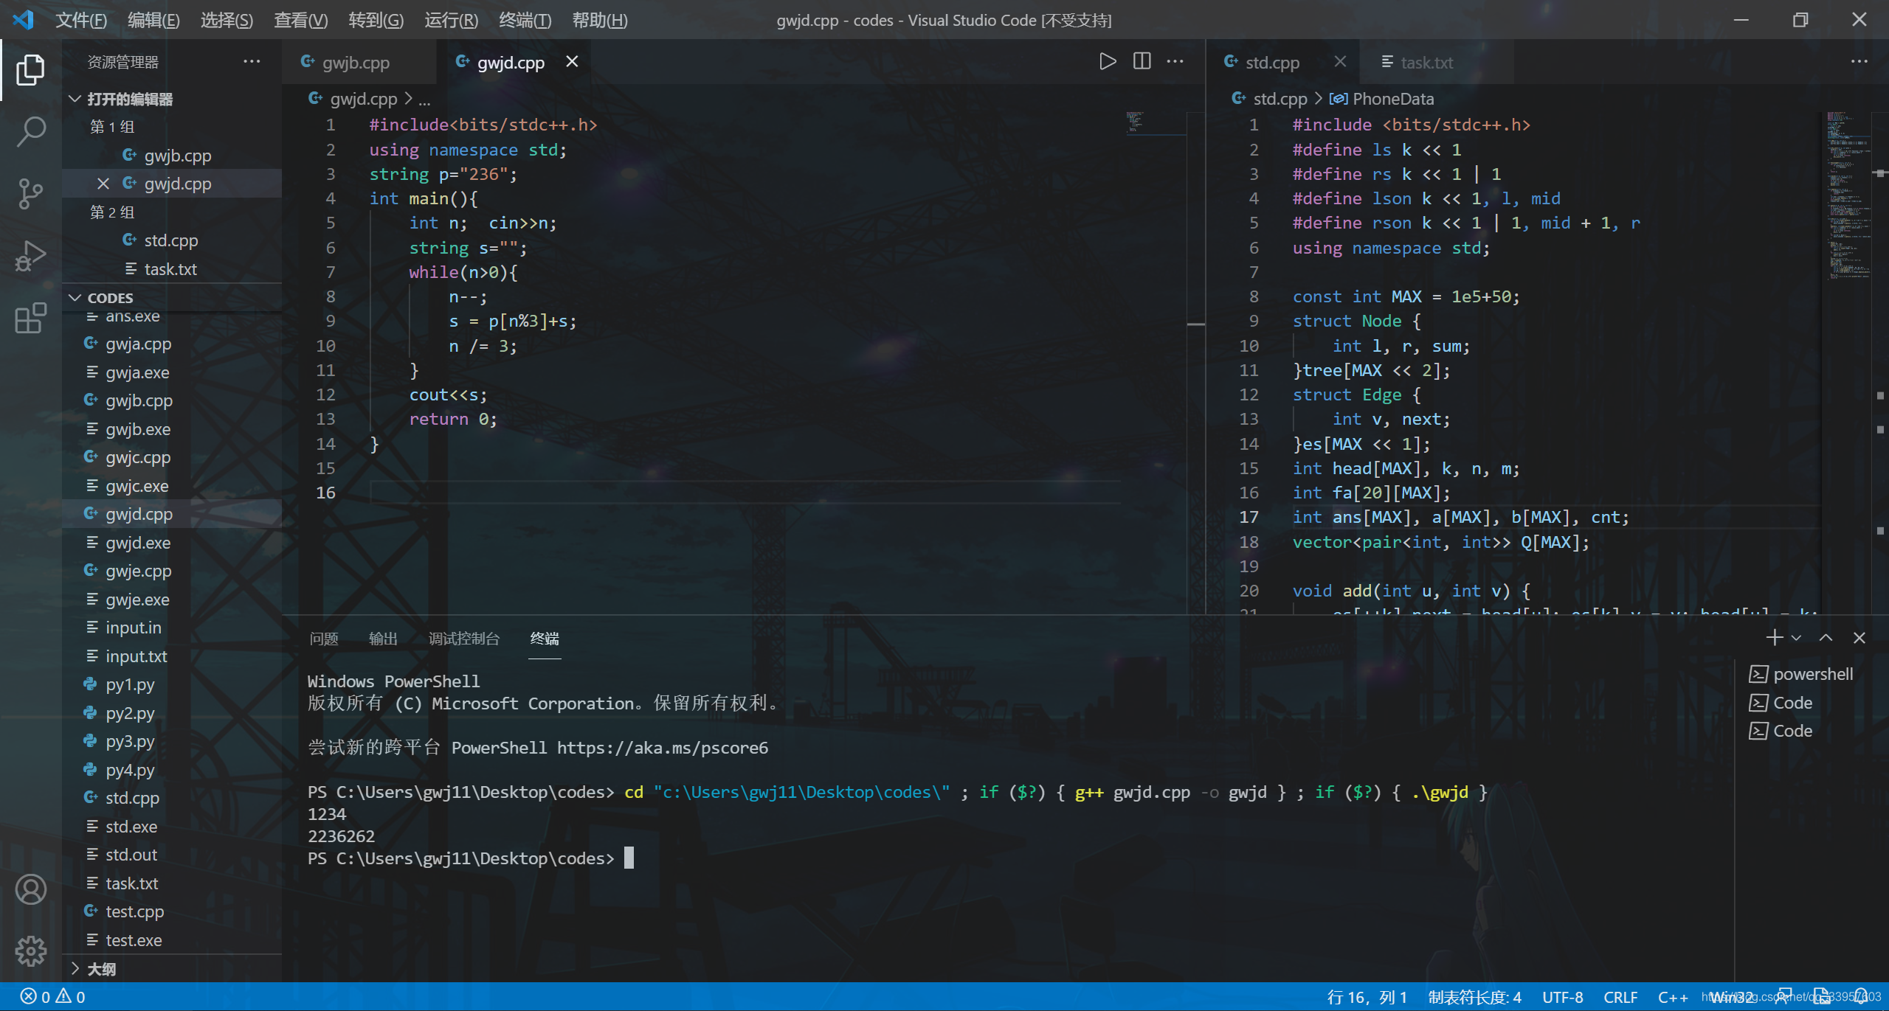Open Manage settings gear icon
Image resolution: width=1889 pixels, height=1011 pixels.
(30, 951)
